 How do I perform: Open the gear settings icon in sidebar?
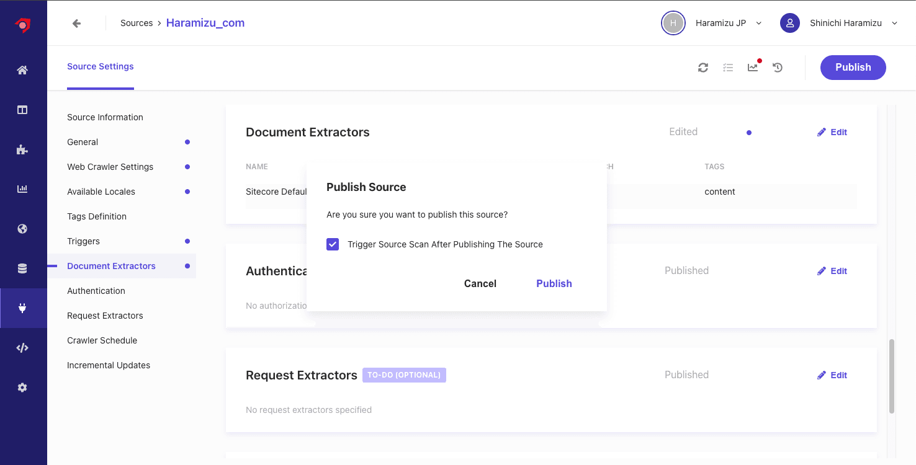pos(22,387)
